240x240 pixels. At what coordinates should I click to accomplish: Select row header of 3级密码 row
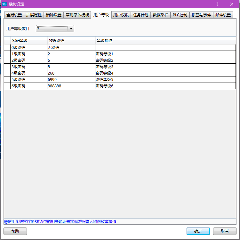coord(7,67)
